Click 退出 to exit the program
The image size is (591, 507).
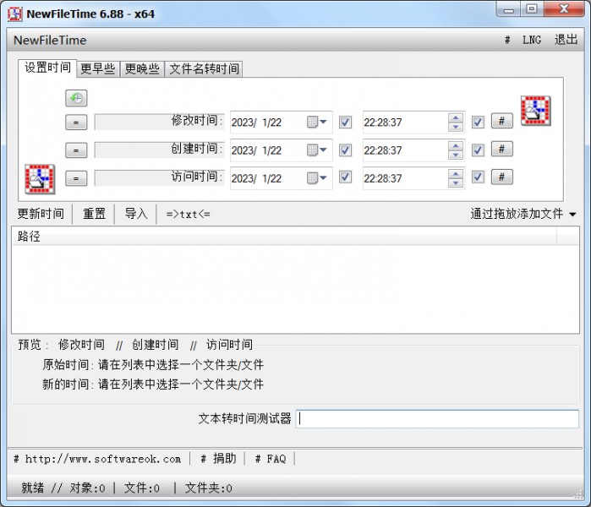tap(566, 40)
